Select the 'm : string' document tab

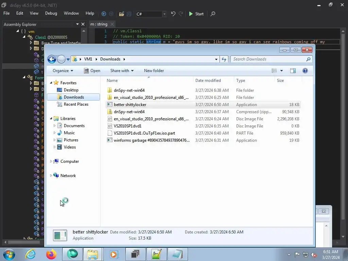point(99,24)
